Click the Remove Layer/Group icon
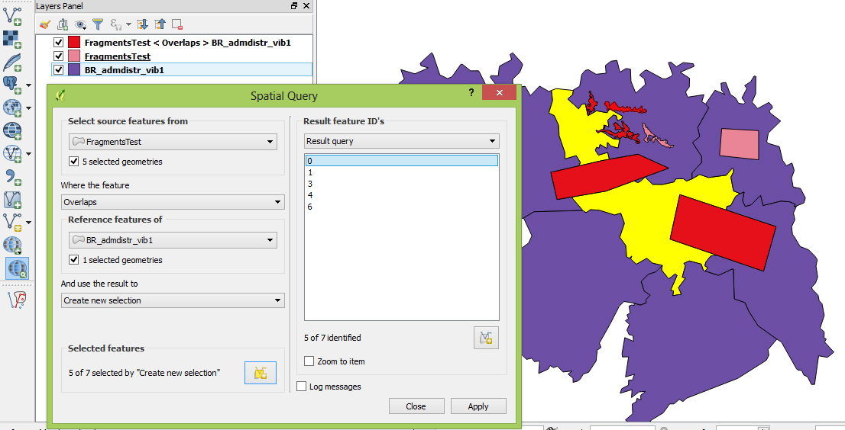 pyautogui.click(x=177, y=24)
